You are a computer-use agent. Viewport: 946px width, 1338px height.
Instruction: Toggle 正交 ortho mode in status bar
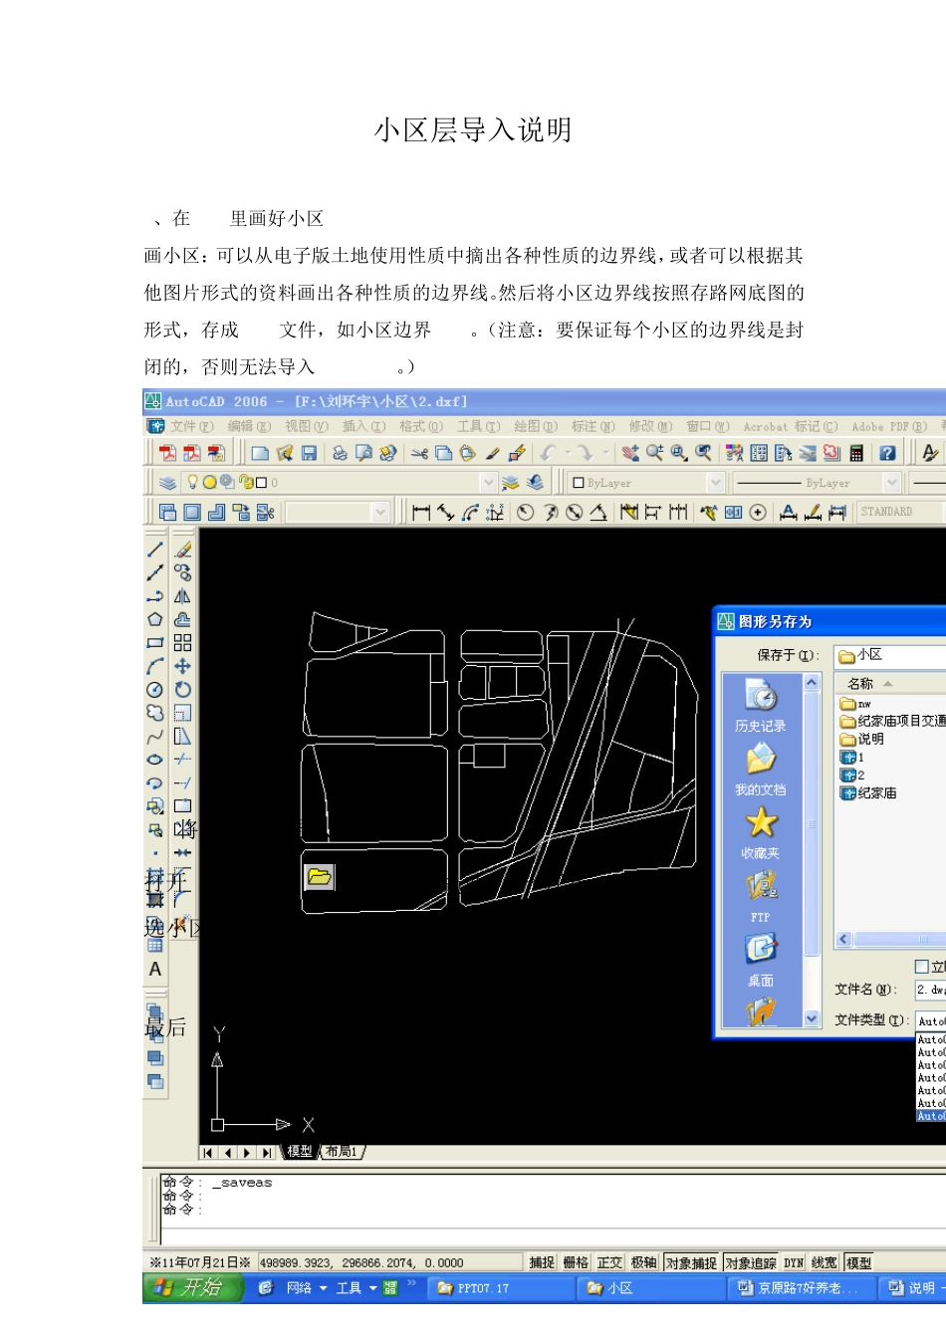point(609,1262)
